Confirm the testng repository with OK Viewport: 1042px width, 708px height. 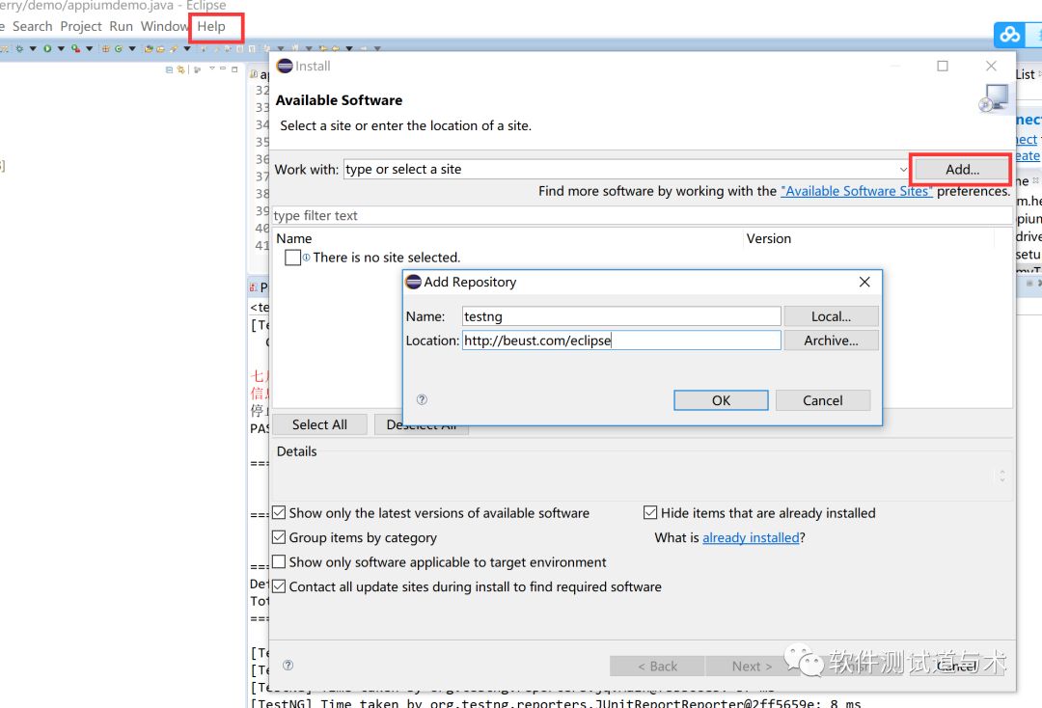pyautogui.click(x=720, y=399)
